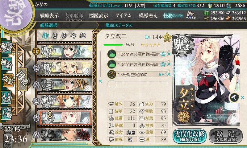This screenshot has height=148, width=247.
Task: Click the radar icon of 13号対空電探改
Action: click(x=112, y=74)
